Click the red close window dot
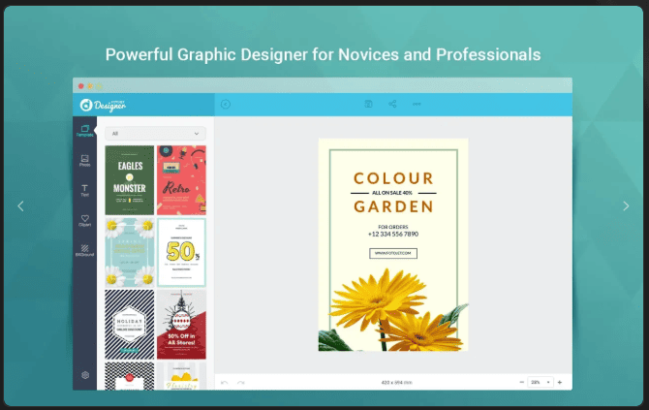This screenshot has width=649, height=410. (81, 86)
